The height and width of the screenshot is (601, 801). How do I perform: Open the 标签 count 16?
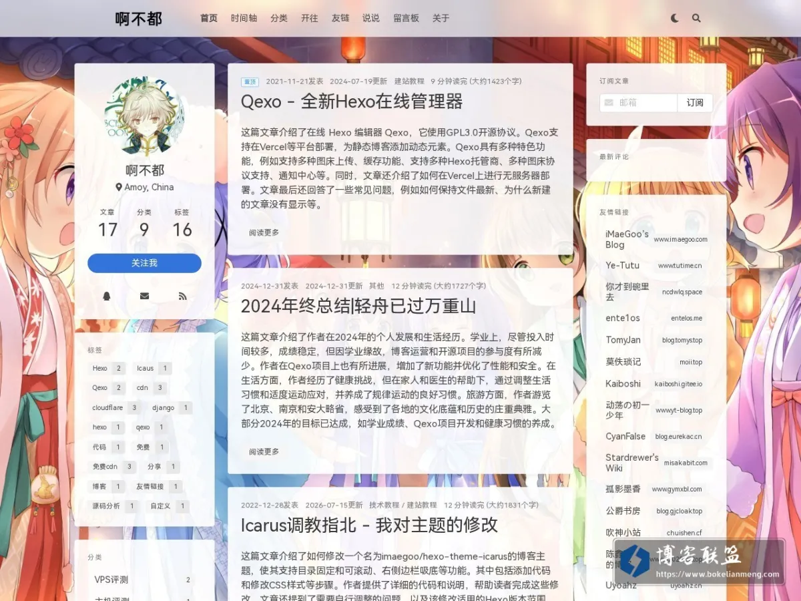182,224
